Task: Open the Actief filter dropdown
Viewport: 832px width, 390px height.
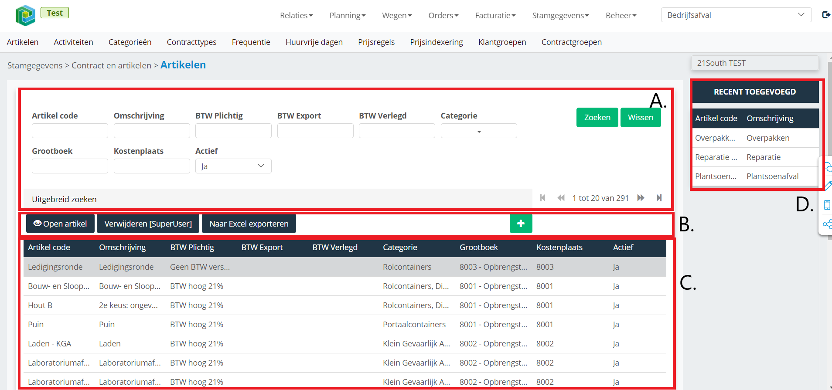Action: 233,166
